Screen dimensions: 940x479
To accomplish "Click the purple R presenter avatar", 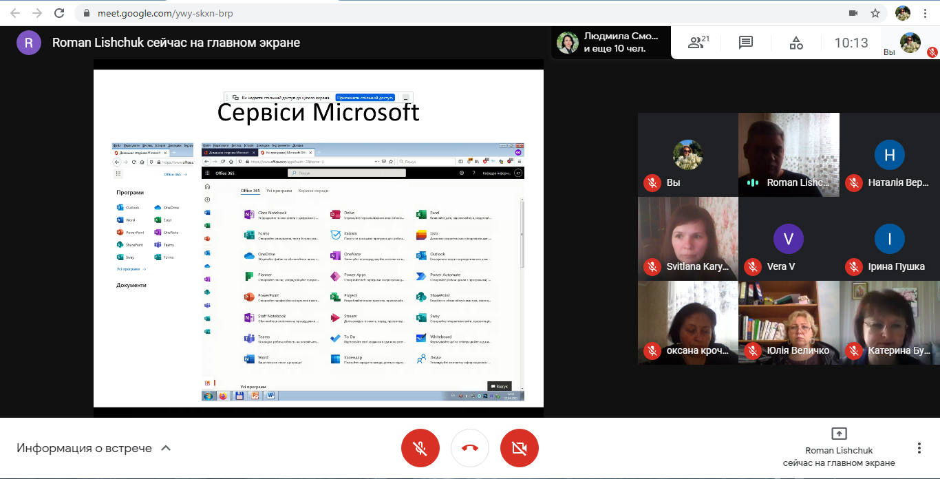I will point(28,43).
